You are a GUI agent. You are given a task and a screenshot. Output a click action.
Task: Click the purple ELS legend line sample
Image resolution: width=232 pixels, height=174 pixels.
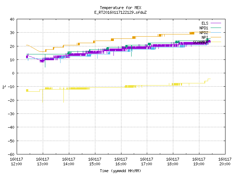(x=216, y=23)
